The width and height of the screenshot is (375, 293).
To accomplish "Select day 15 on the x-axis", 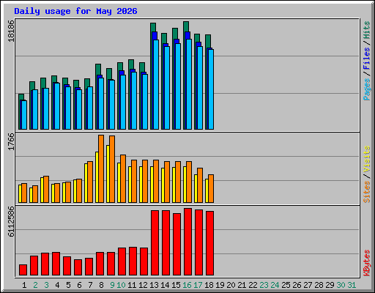I will pos(176,285).
